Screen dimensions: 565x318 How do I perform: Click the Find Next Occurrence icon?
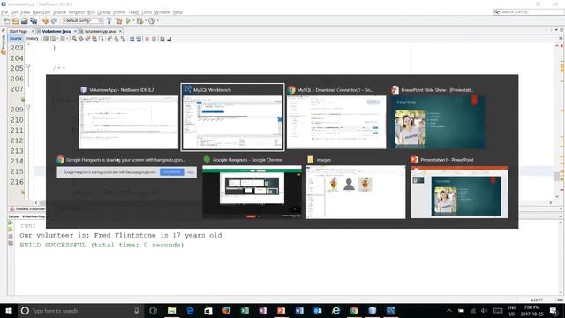(x=87, y=39)
